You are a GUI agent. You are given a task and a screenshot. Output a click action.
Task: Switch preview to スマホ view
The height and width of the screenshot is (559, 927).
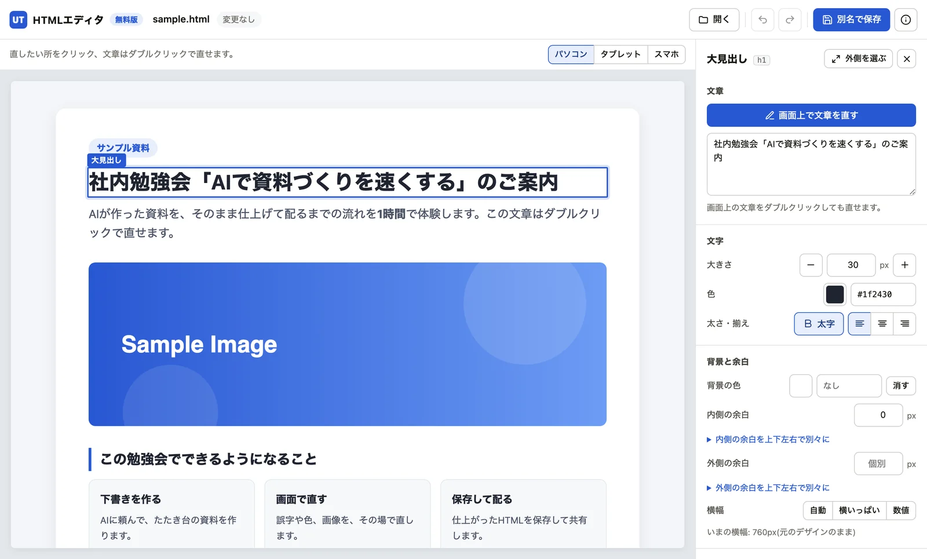(666, 54)
